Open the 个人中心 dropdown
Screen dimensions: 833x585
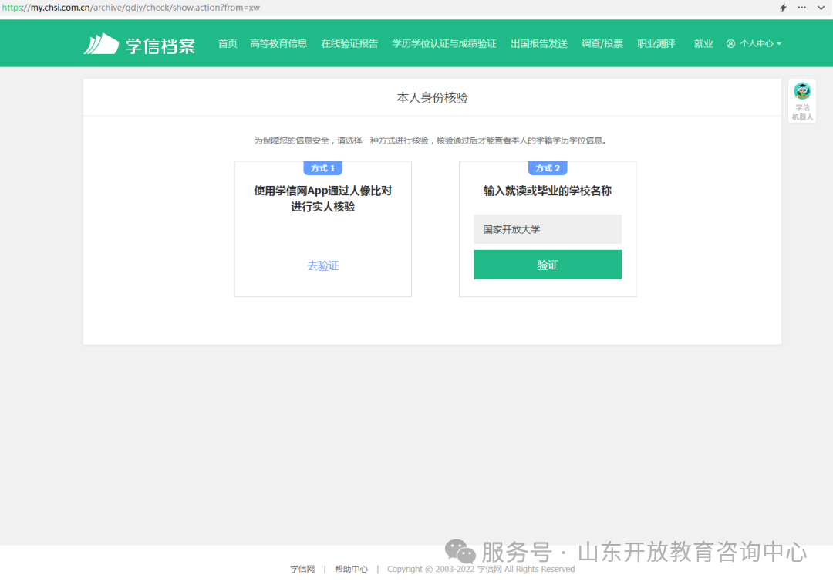754,43
